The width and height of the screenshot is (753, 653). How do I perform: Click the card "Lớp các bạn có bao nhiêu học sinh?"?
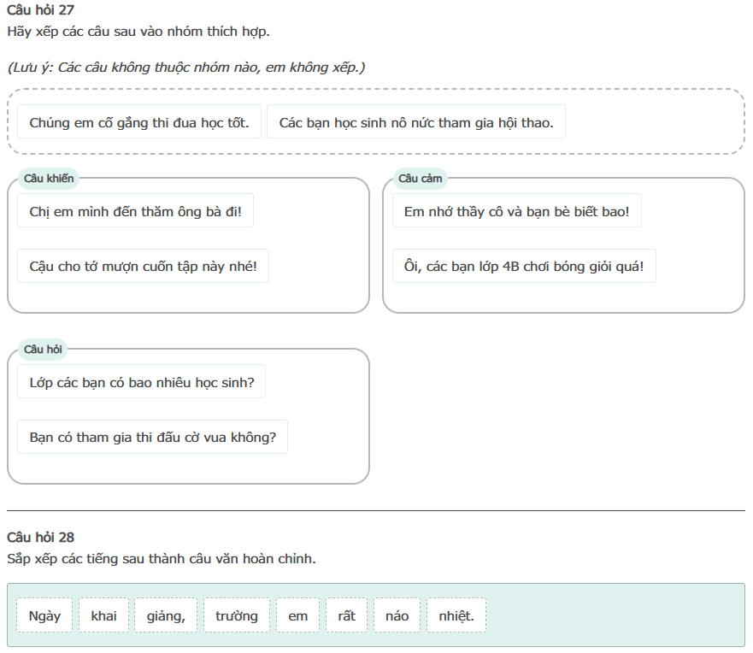[x=141, y=382]
